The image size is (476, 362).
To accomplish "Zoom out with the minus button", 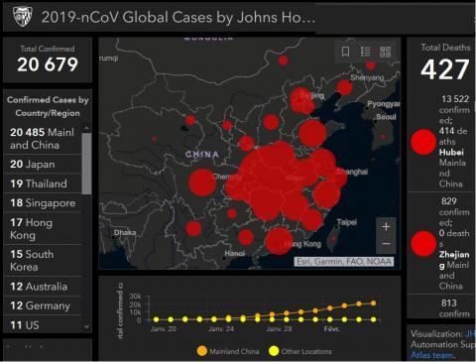I will pyautogui.click(x=386, y=244).
